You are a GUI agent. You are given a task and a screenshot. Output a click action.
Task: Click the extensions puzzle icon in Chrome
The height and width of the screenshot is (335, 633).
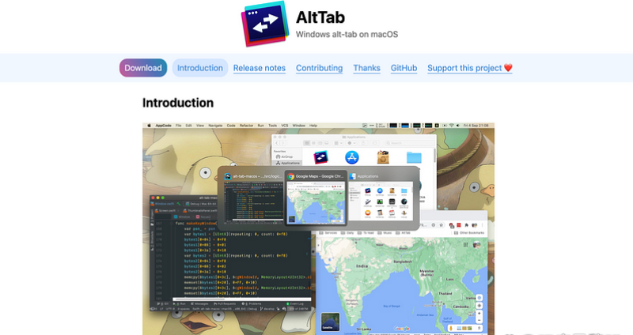click(466, 225)
